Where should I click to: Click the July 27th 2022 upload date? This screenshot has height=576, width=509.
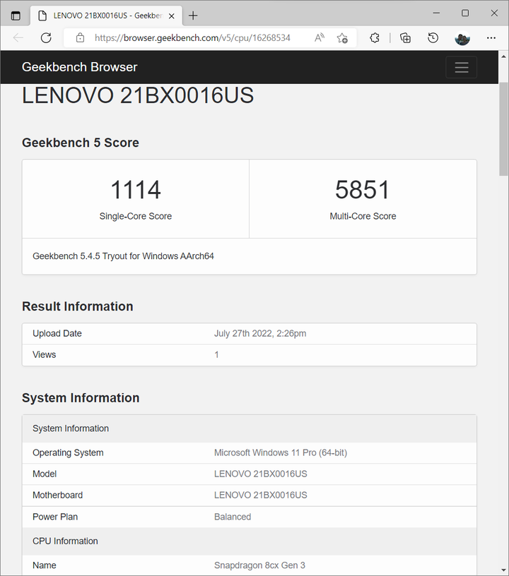click(x=260, y=334)
